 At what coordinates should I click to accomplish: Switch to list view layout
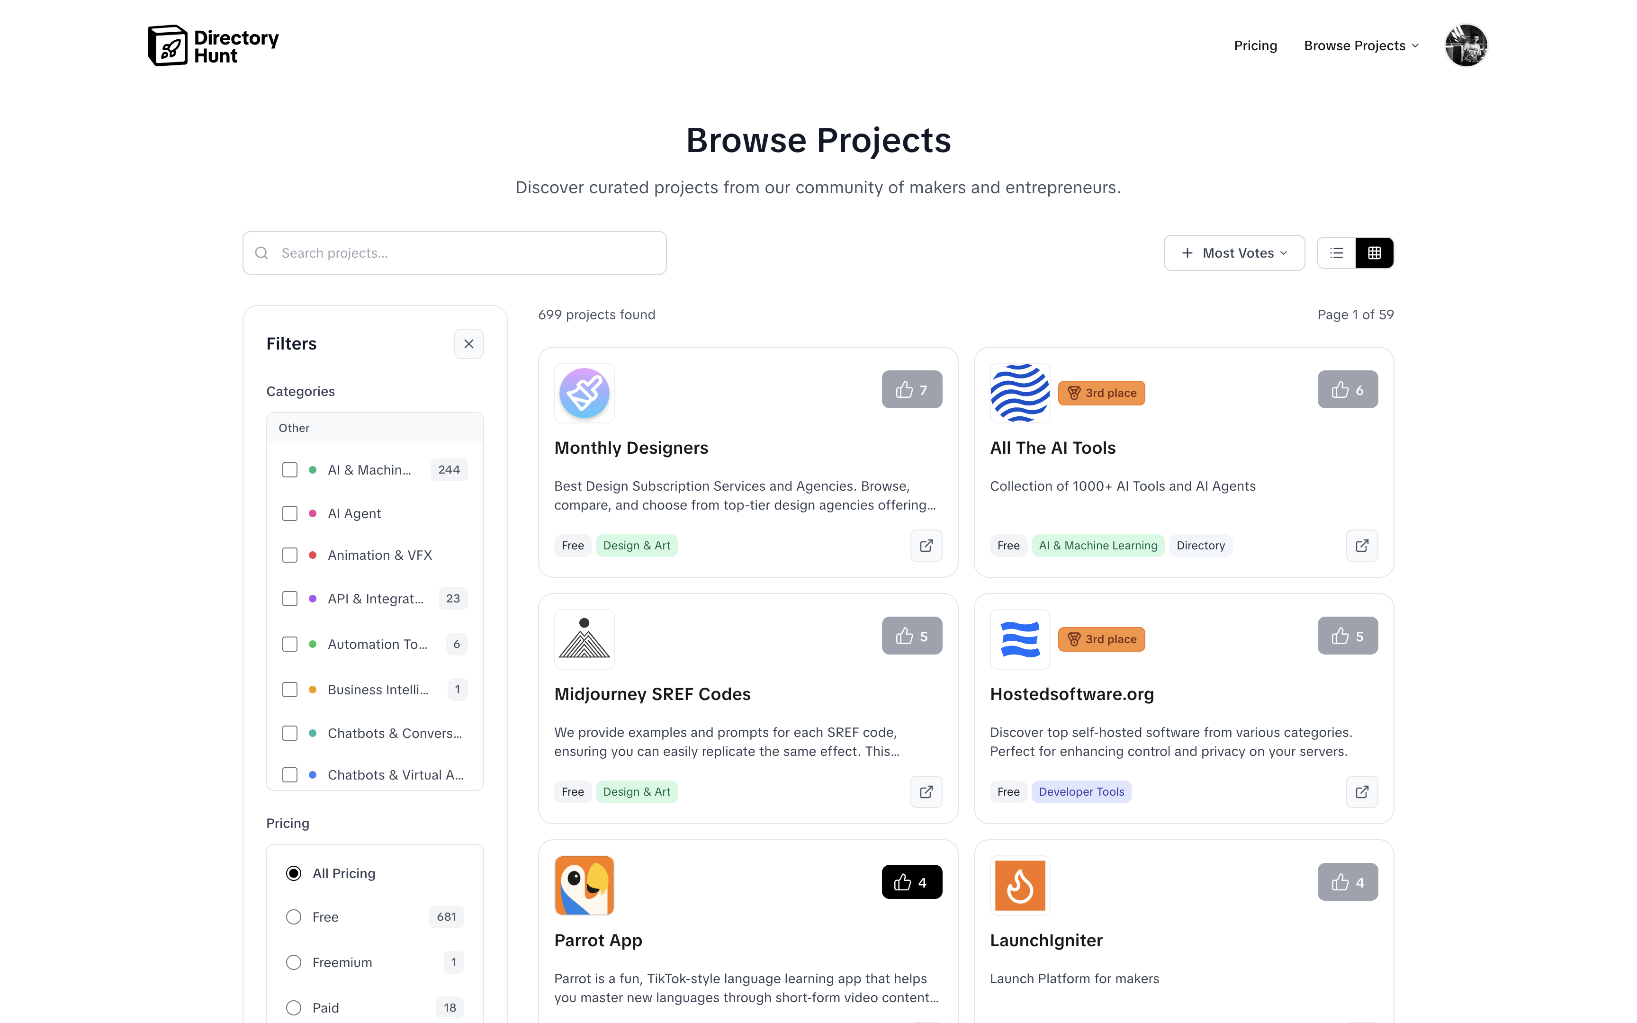click(x=1336, y=253)
